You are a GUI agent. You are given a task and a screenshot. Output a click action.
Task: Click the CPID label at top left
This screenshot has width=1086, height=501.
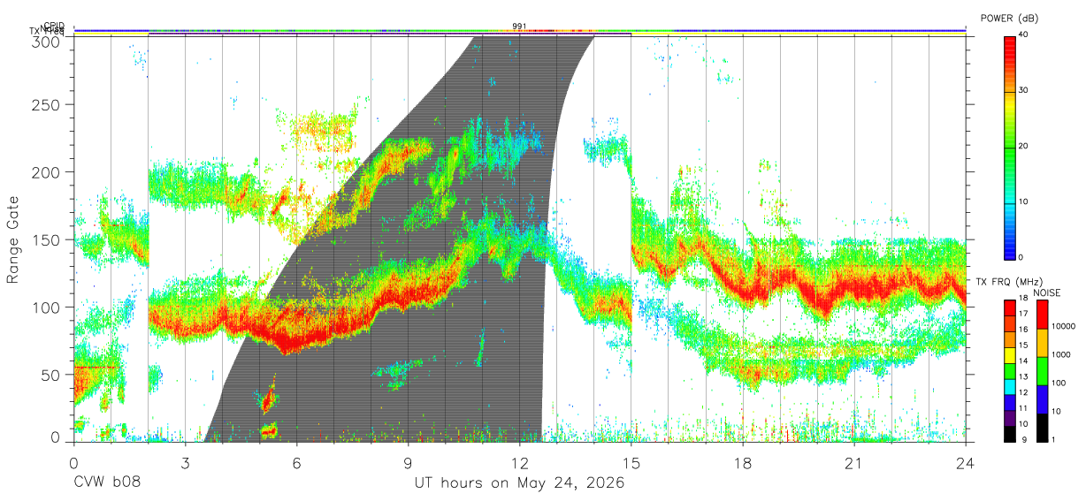[x=54, y=26]
